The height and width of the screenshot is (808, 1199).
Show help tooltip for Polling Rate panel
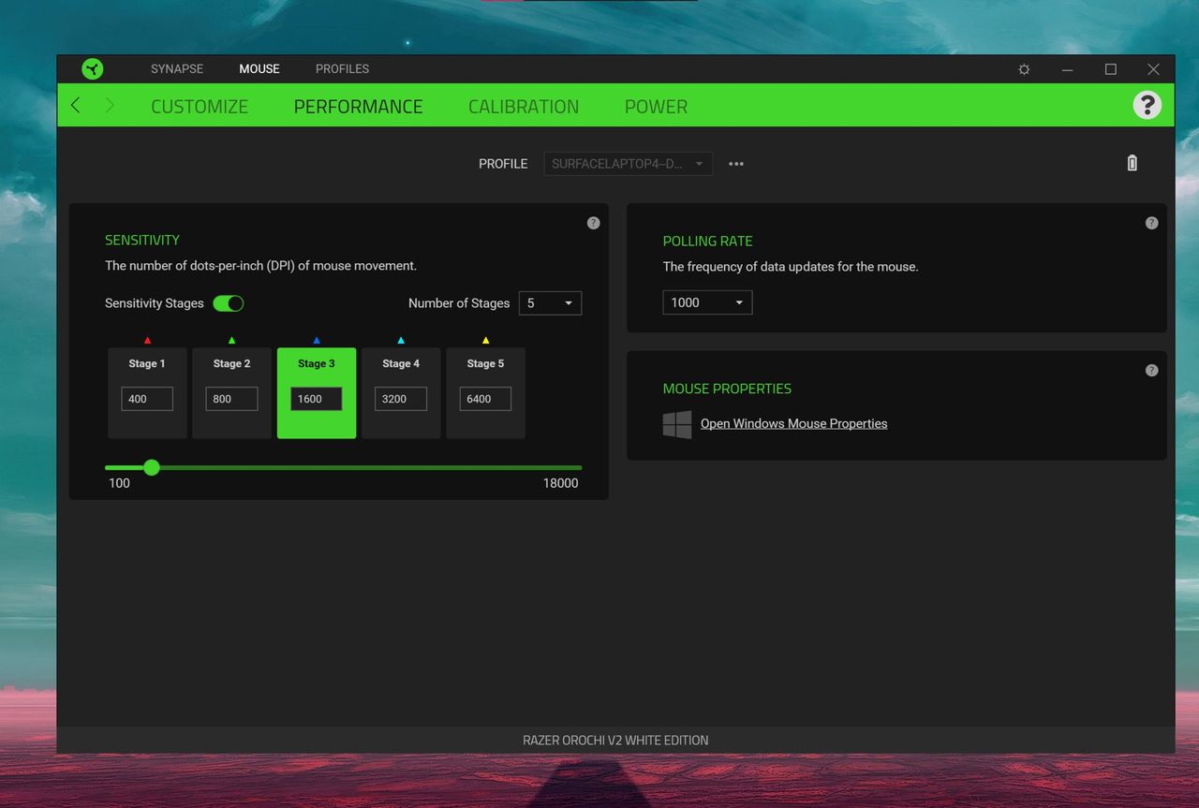tap(1152, 223)
